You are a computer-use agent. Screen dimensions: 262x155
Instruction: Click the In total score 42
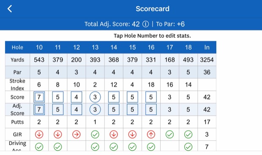click(x=207, y=97)
